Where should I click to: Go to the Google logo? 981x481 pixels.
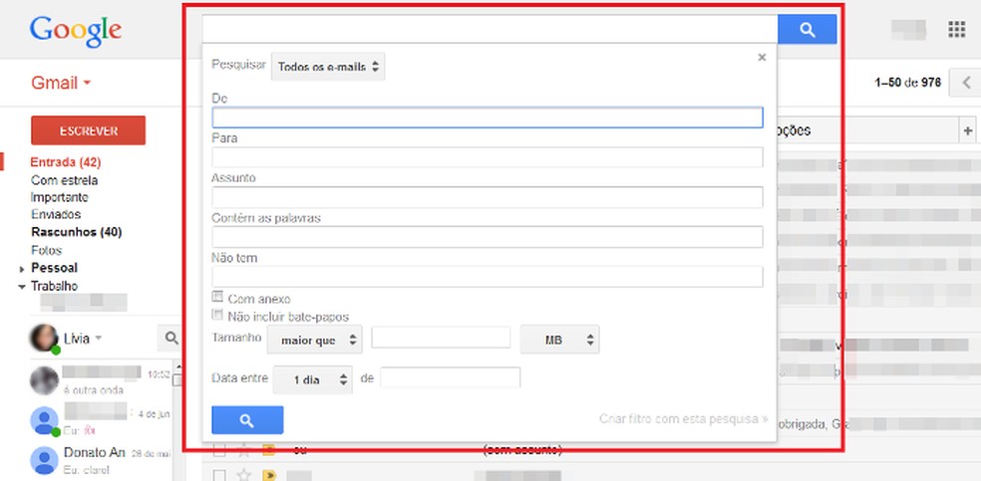point(75,31)
